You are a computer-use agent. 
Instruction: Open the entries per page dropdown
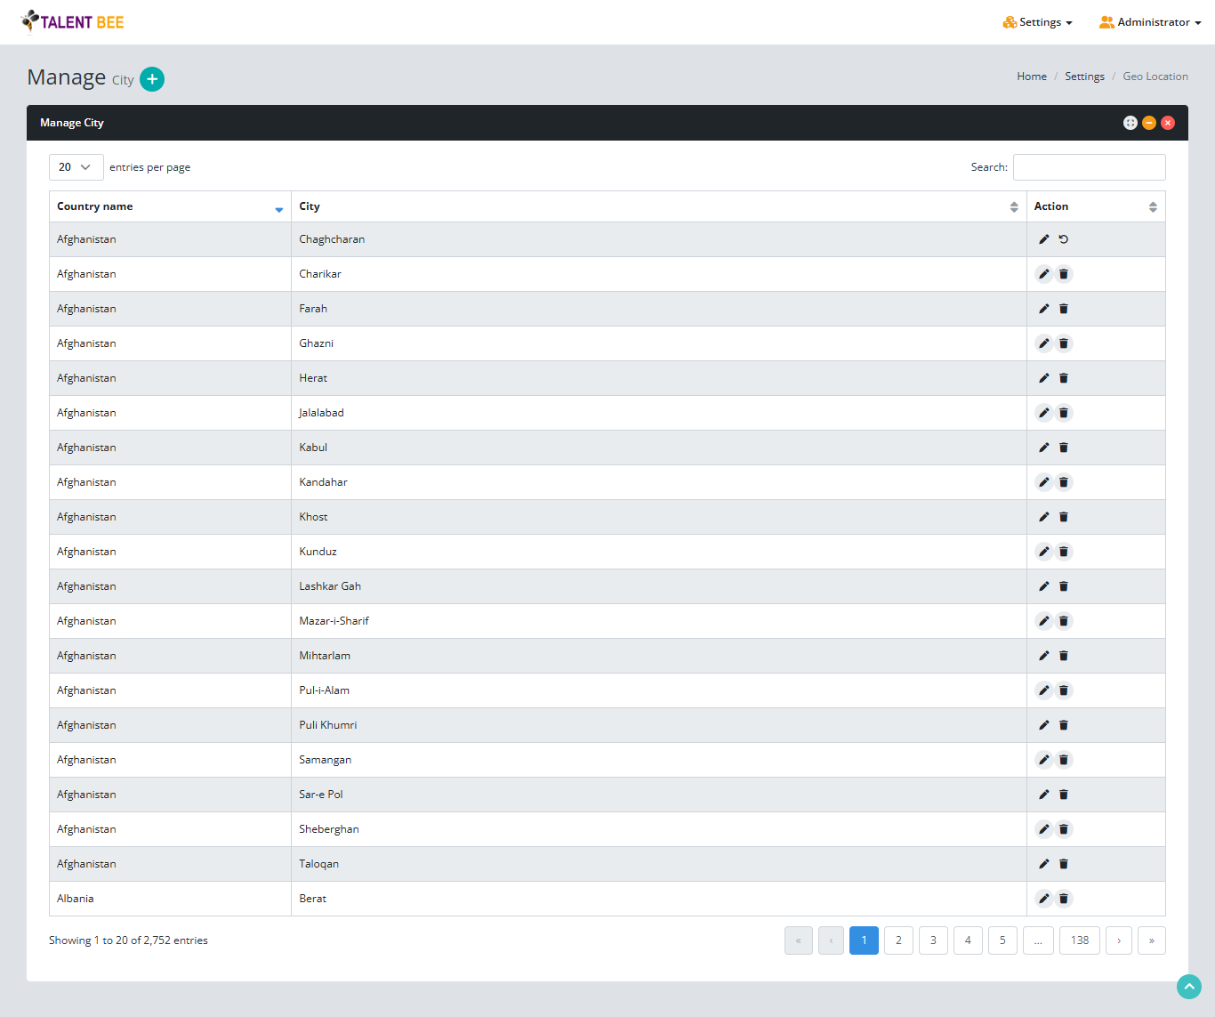click(76, 166)
